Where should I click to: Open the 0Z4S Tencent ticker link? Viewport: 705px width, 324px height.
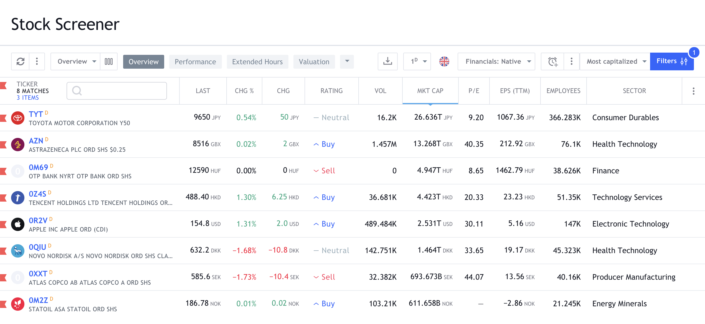point(37,194)
